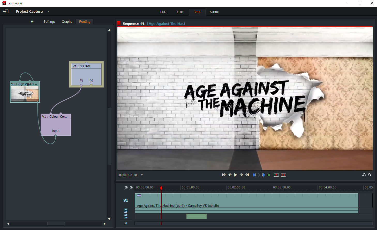Click the 00:02:00.00 mark on timeline ruler

pos(236,187)
